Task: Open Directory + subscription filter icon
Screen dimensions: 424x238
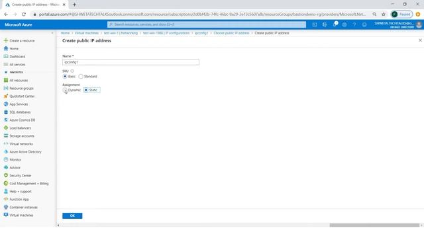Action: click(325, 24)
